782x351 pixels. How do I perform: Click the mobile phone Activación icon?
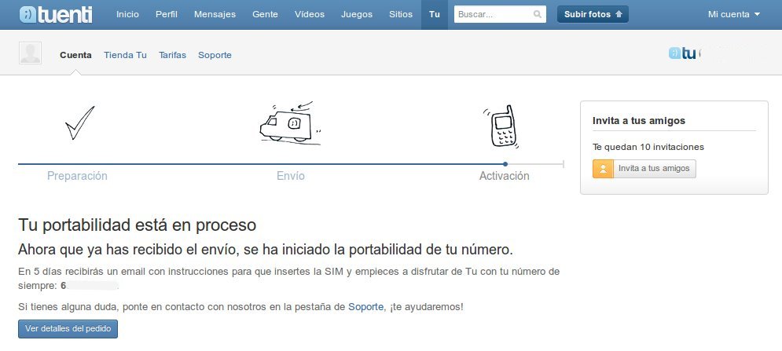tap(501, 126)
